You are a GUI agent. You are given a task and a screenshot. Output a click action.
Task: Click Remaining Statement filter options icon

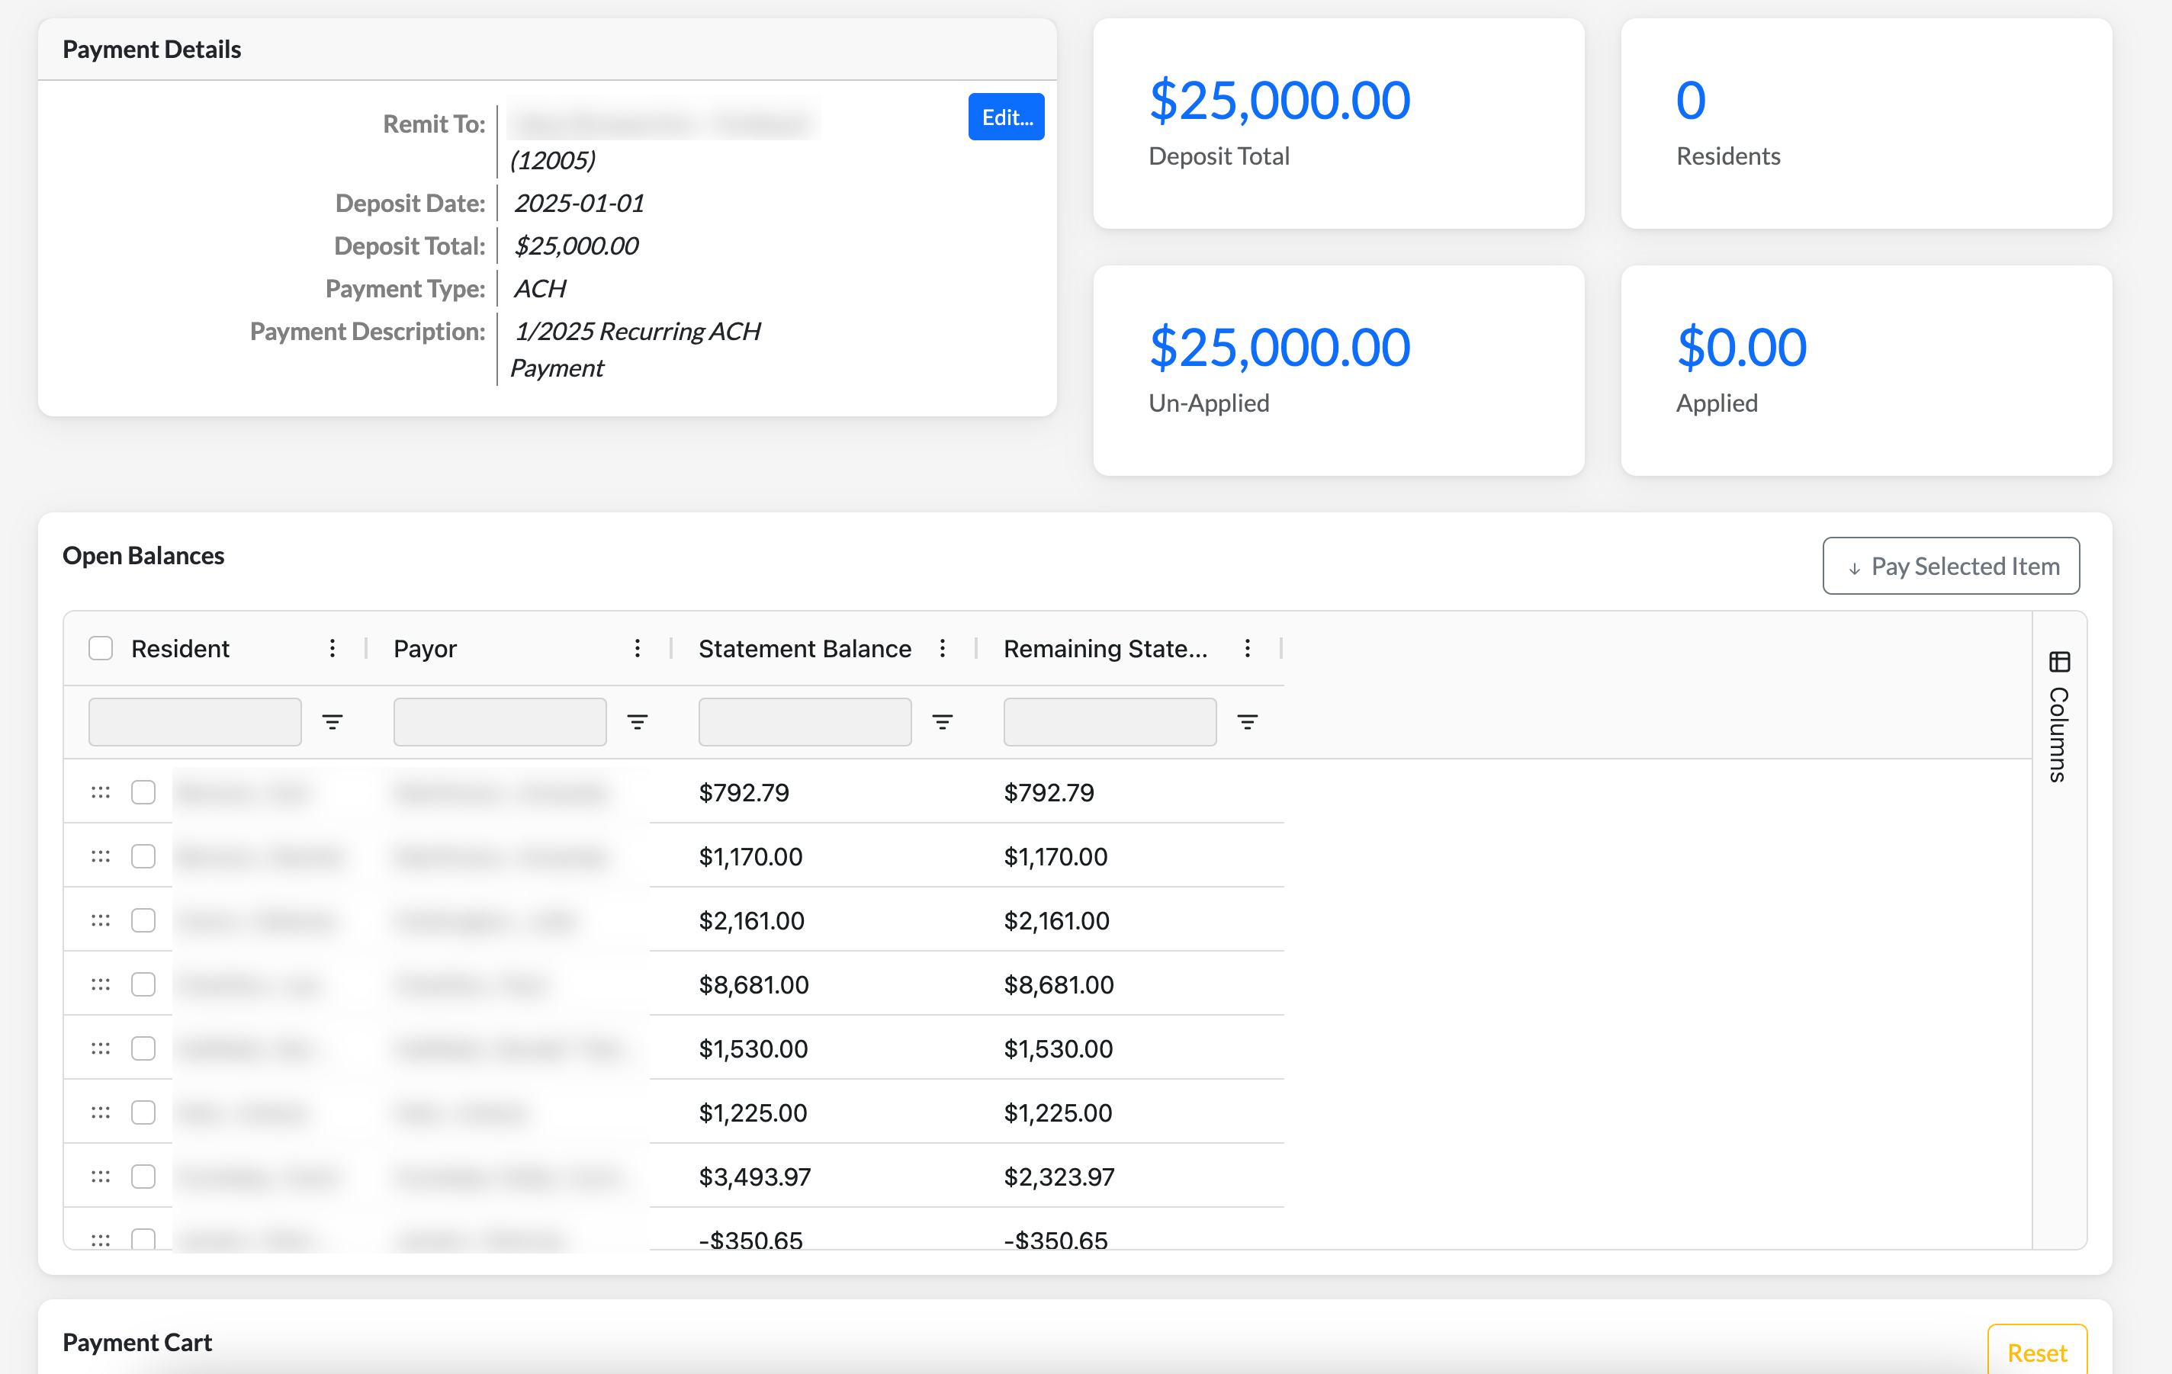coord(1247,722)
